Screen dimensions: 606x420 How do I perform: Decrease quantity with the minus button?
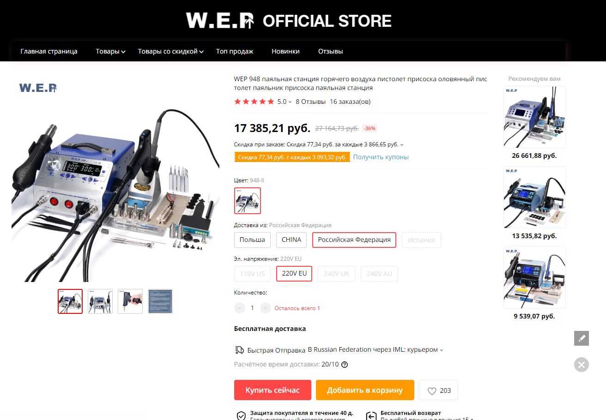click(239, 308)
